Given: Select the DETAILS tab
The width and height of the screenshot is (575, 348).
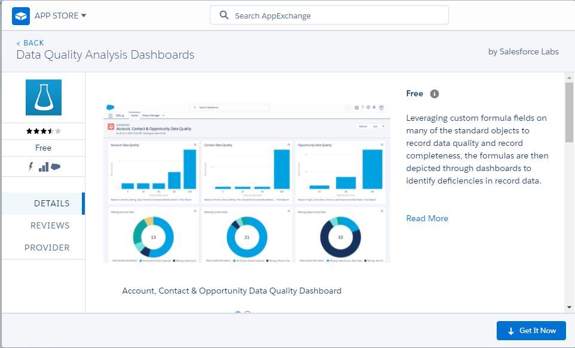Looking at the screenshot, I should click(x=51, y=203).
